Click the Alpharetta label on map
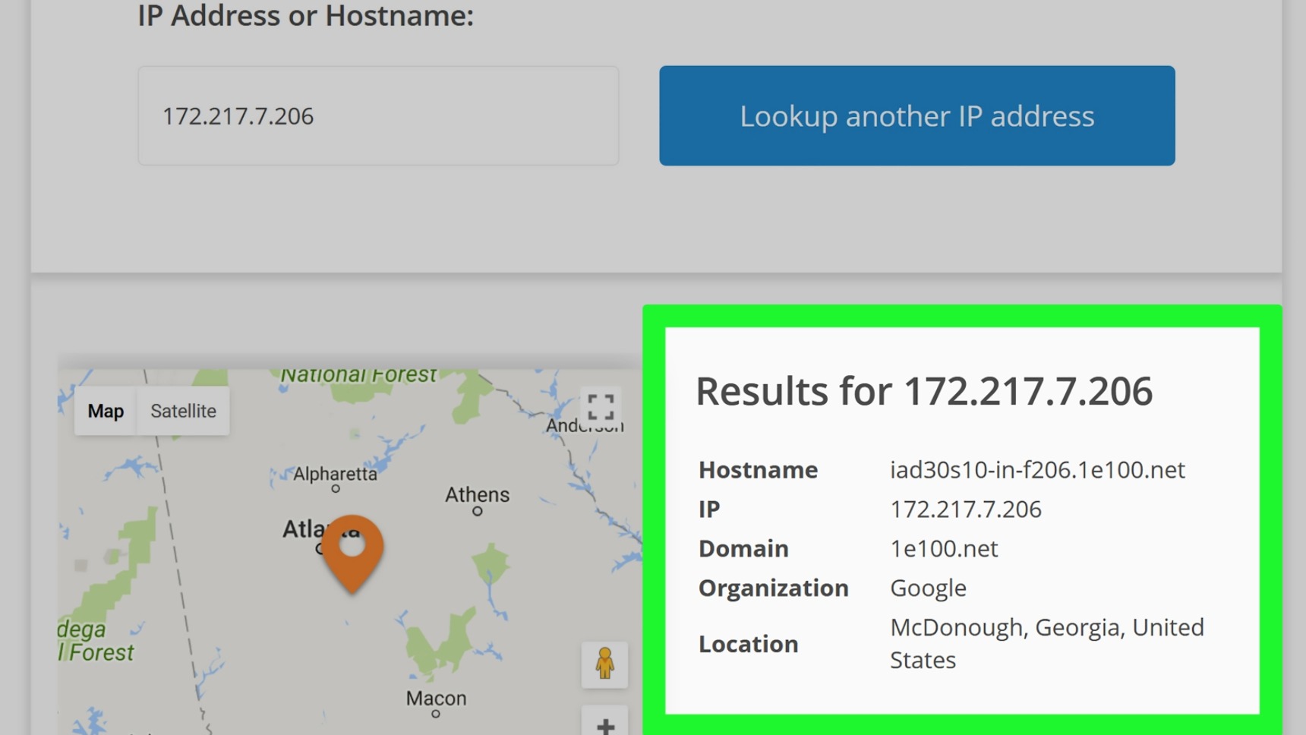The image size is (1306, 735). [x=335, y=474]
